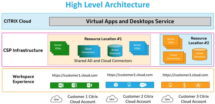This screenshot has width=215, height=104.
Task: Click the Workday icon in blue bar
Action: point(129,85)
